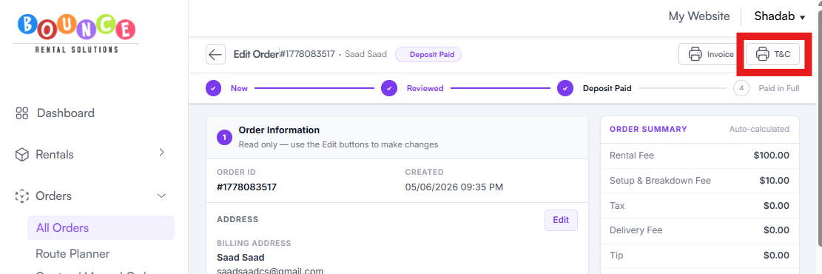Click the Reviewed step checkmark circle

pos(389,88)
